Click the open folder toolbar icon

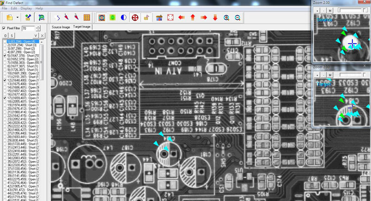[9, 18]
